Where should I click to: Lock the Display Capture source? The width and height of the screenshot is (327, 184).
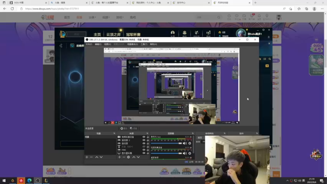[148, 153]
